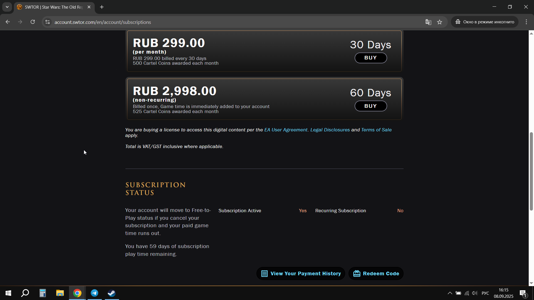The height and width of the screenshot is (300, 534).
Task: Show hidden system tray icons chevron
Action: click(x=450, y=293)
